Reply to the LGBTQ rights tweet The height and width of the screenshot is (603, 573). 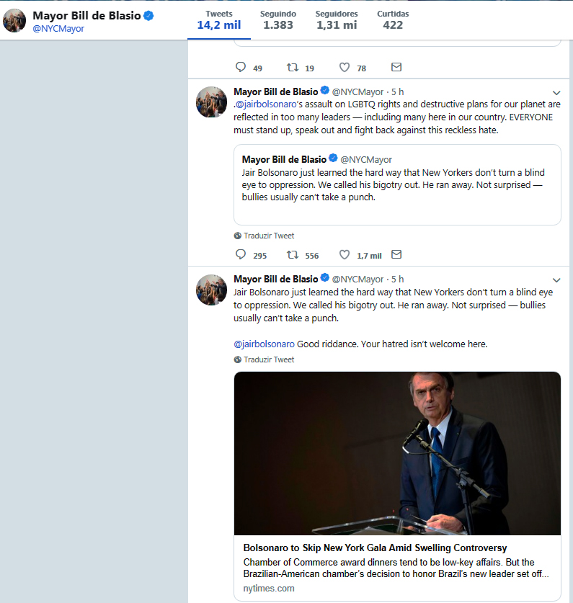(241, 255)
